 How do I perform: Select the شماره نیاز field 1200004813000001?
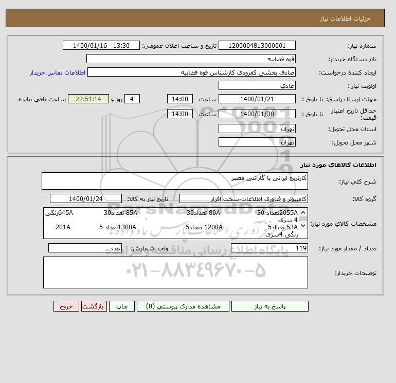(257, 45)
